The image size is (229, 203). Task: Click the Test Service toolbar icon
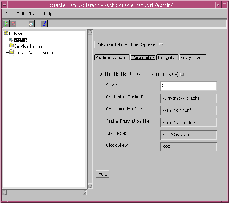[31, 24]
